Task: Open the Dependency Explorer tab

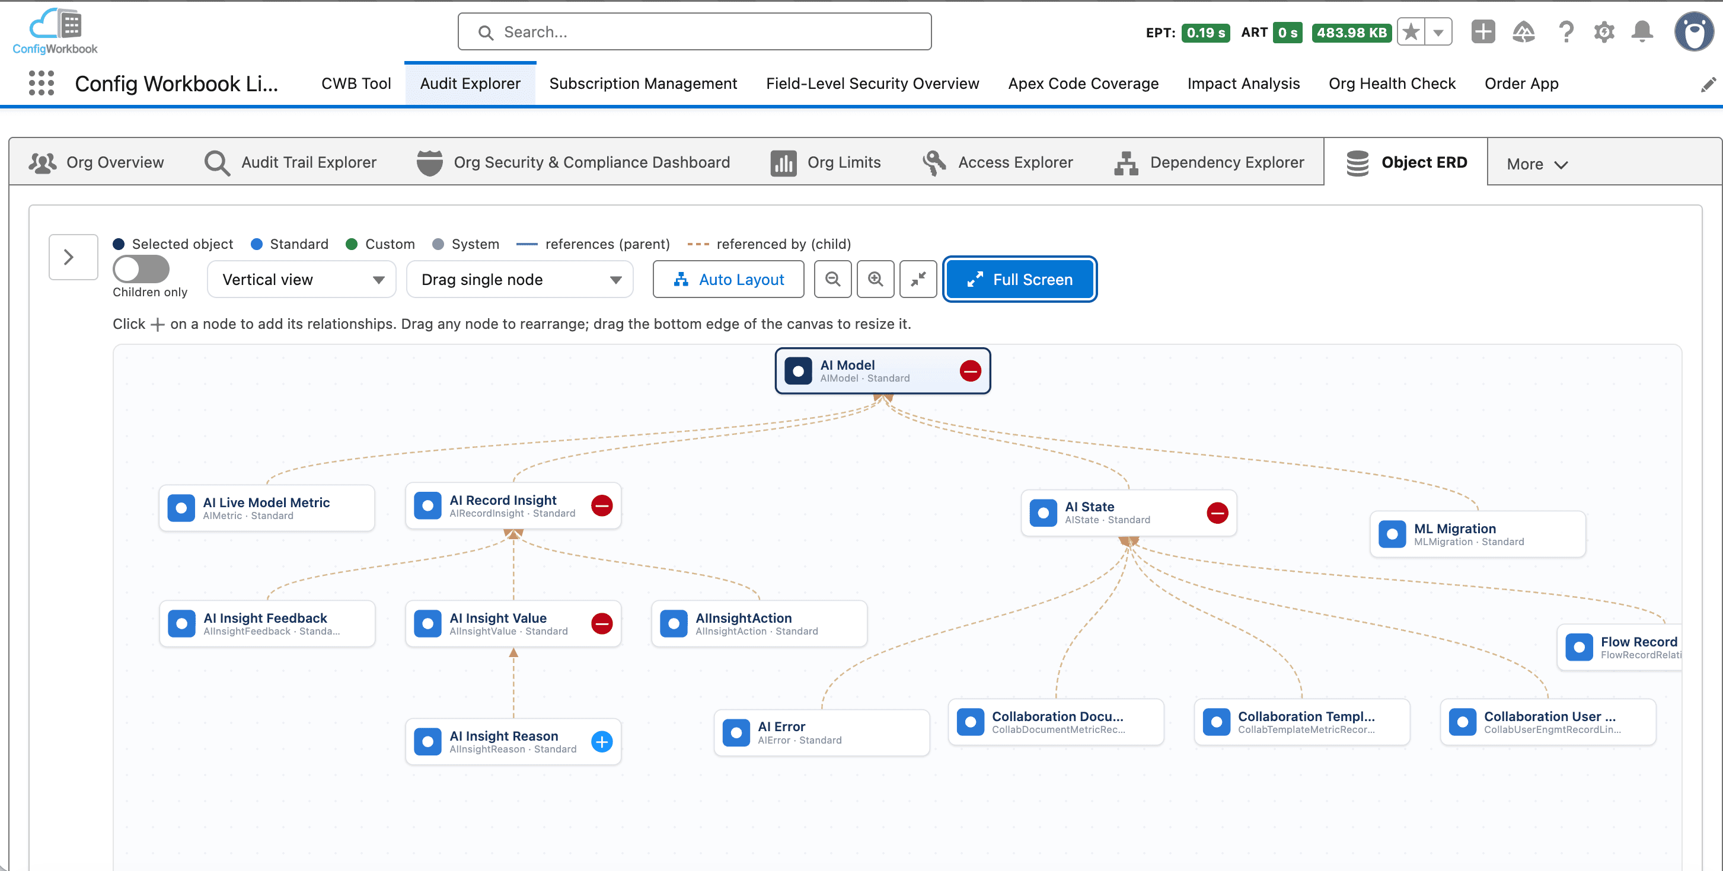Action: [1210, 162]
